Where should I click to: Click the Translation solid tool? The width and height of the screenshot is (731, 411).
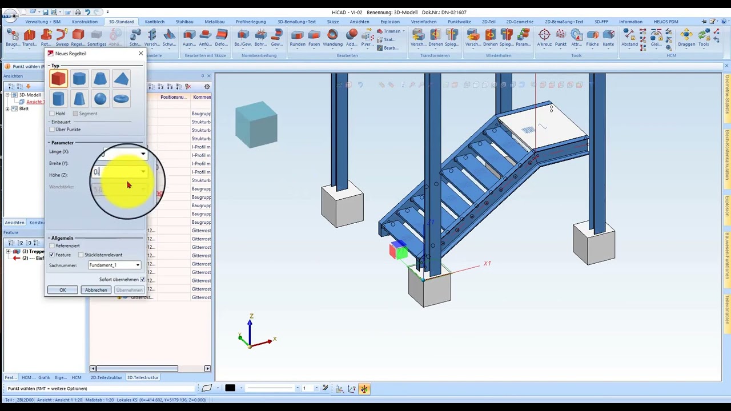point(30,38)
